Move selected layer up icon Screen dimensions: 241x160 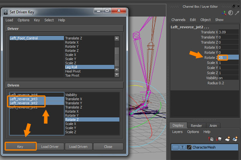(x=212, y=138)
